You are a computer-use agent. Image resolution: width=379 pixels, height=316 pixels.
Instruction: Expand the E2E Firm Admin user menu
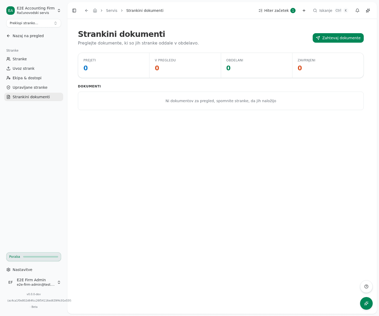(34, 282)
